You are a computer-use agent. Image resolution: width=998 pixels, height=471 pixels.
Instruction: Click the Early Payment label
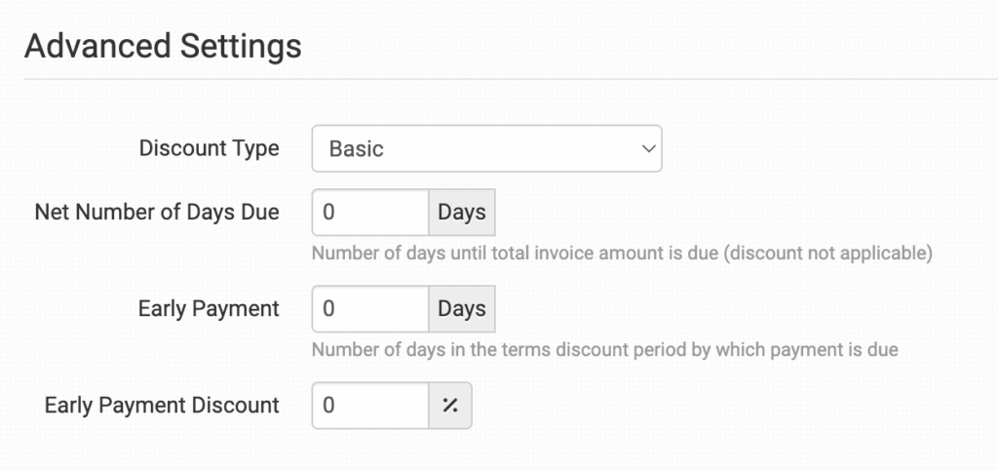tap(209, 309)
